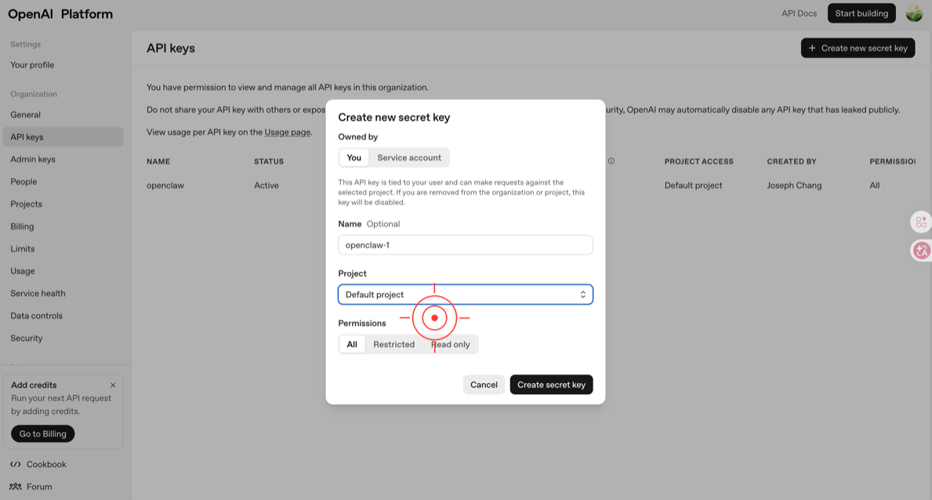Expand the Default project dropdown
This screenshot has width=932, height=500.
click(465, 295)
